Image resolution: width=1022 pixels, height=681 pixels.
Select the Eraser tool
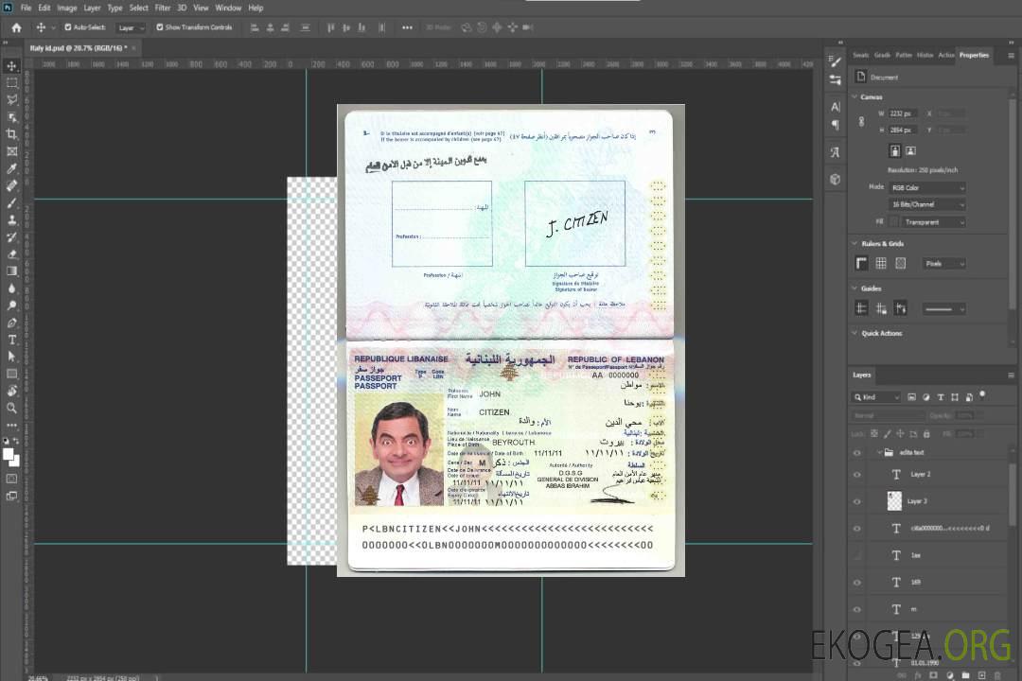click(11, 254)
